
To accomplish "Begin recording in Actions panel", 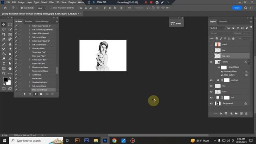I will [30, 94].
